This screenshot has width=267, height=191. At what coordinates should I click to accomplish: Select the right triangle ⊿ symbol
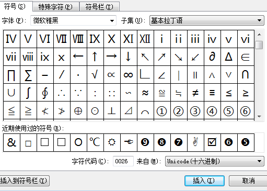point(129,111)
